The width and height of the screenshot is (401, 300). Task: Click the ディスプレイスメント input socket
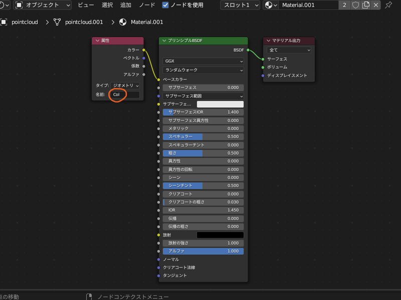click(263, 75)
